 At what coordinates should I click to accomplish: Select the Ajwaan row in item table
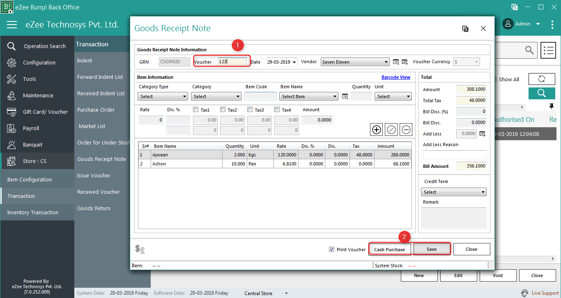pos(275,155)
